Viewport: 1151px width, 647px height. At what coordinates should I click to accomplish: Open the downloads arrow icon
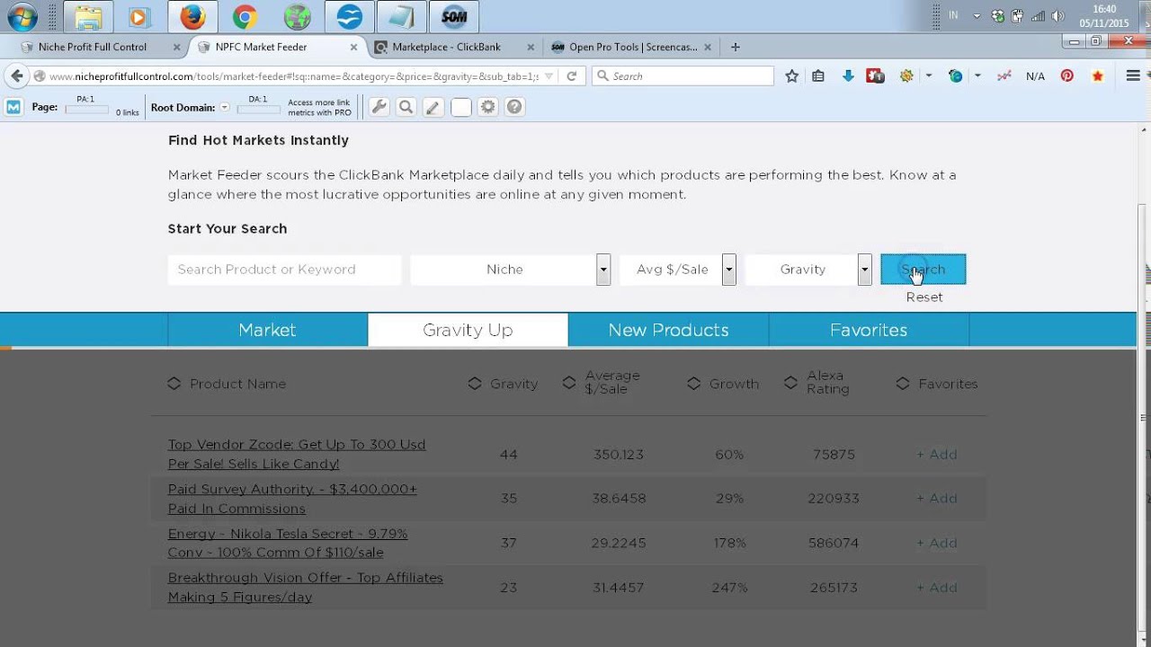click(x=848, y=76)
